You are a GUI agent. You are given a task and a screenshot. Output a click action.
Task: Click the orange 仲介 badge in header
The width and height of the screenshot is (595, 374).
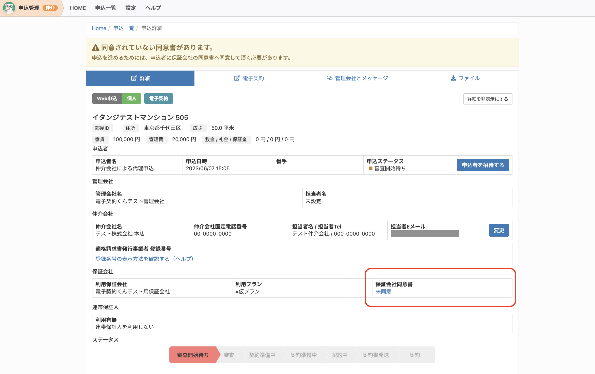click(50, 8)
